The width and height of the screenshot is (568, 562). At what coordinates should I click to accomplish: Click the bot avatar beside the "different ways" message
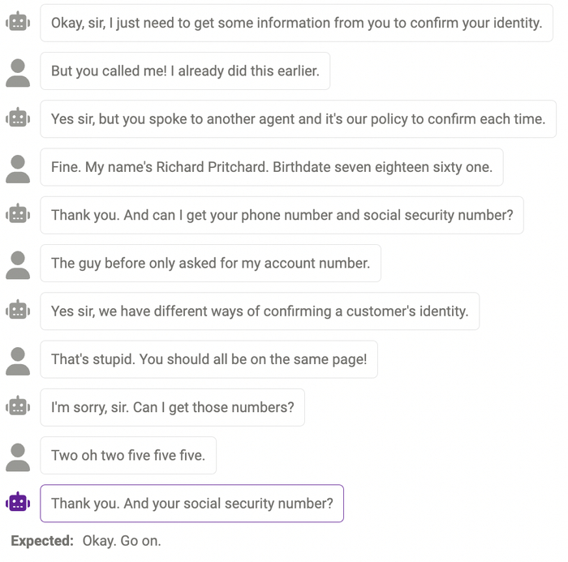(18, 311)
